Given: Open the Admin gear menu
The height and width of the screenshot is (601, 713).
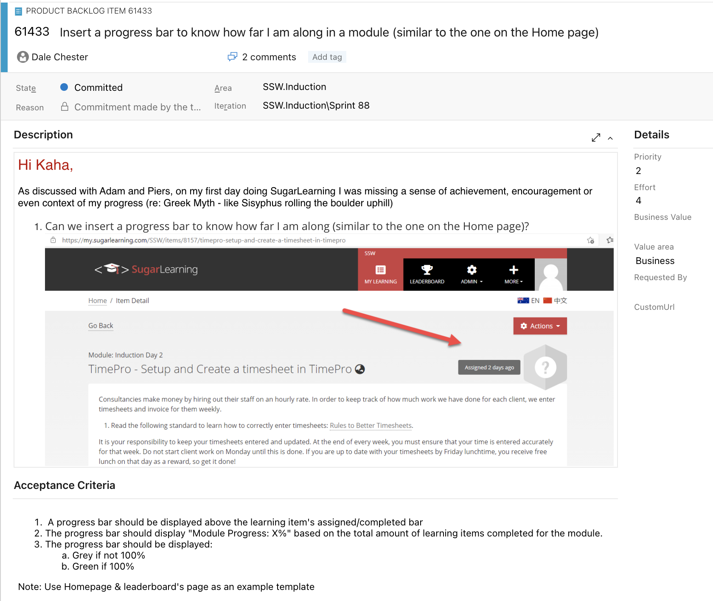Looking at the screenshot, I should pos(472,274).
